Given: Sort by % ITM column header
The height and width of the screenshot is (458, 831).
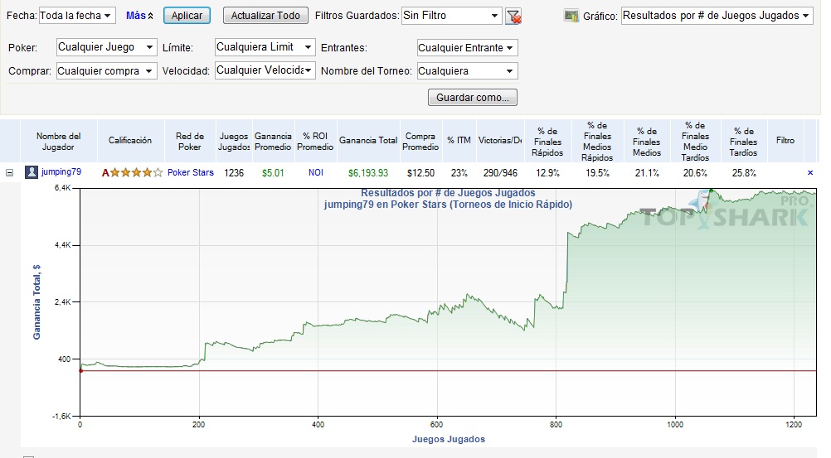Looking at the screenshot, I should (459, 140).
